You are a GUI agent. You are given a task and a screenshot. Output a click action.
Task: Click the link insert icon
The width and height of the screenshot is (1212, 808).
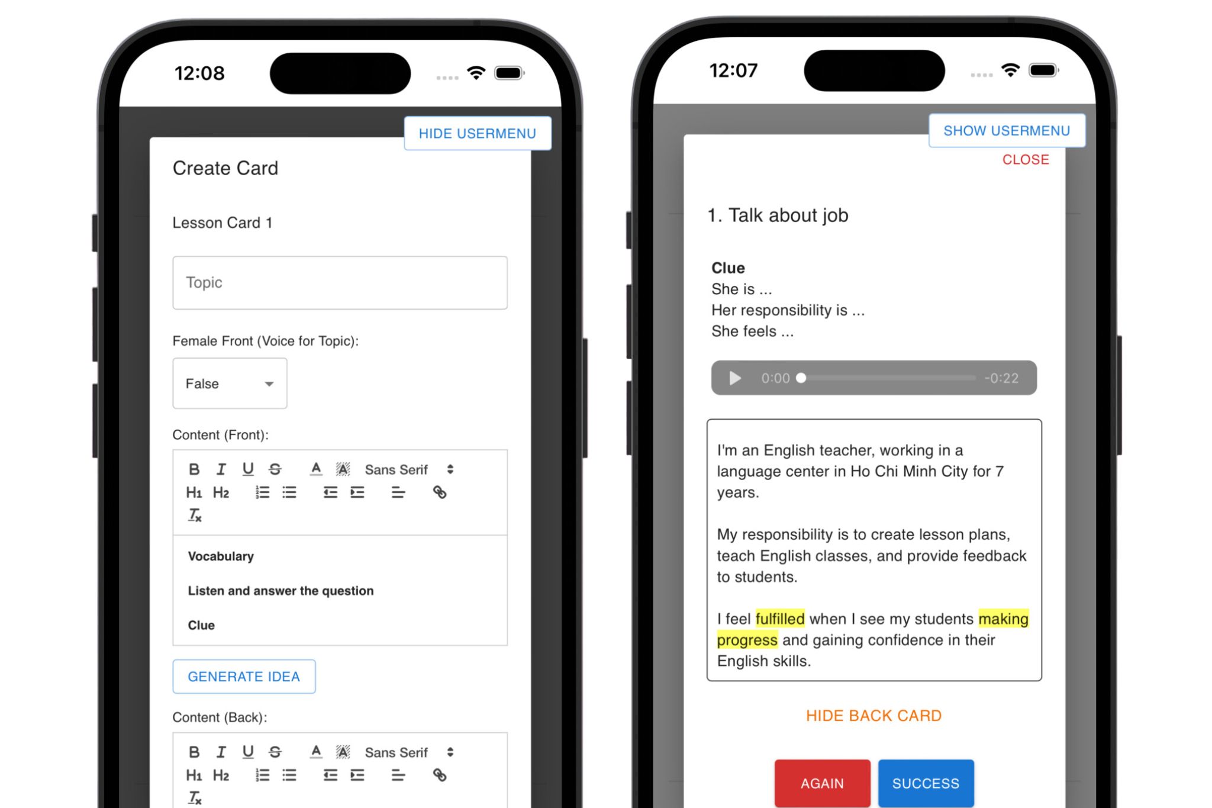point(441,493)
